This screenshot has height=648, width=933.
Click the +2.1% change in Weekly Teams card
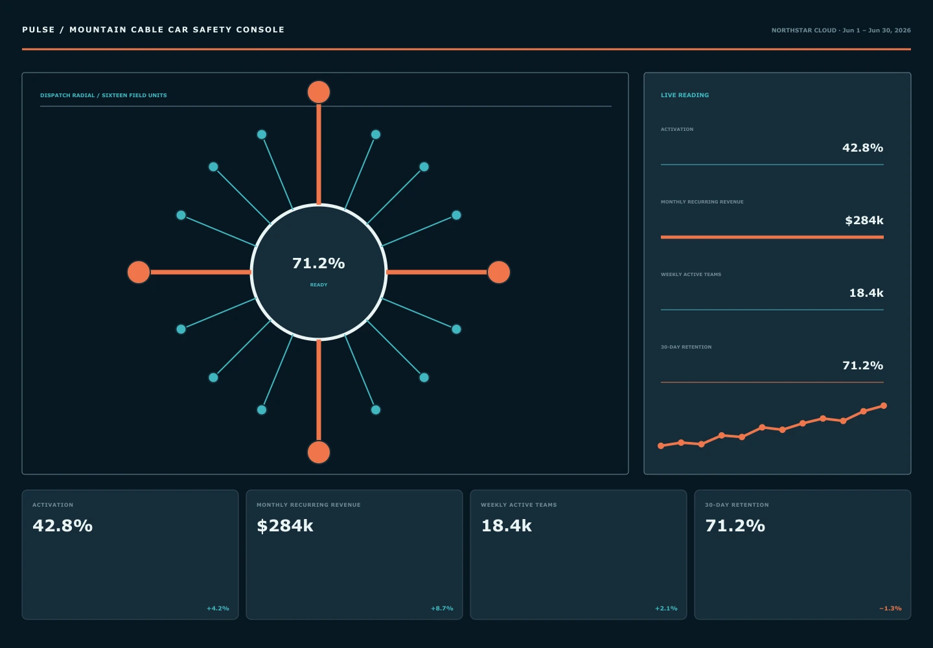[666, 608]
